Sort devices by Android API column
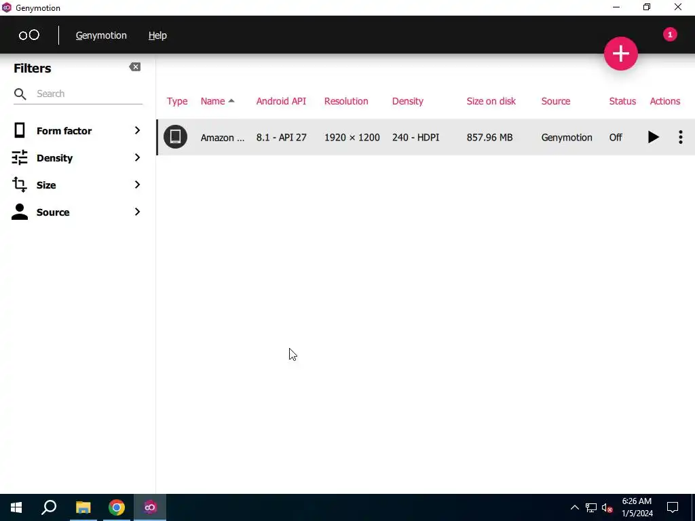 click(x=281, y=101)
